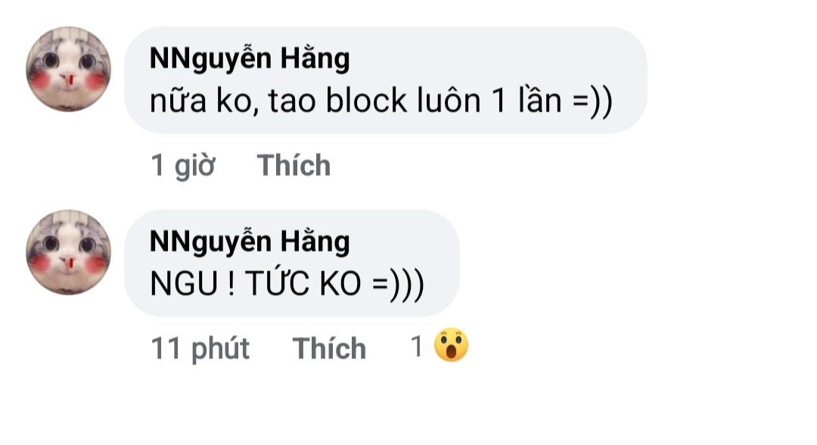Open the cat avatar beside the second comment

pos(68,252)
